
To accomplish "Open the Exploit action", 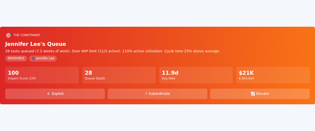I will (x=55, y=94).
